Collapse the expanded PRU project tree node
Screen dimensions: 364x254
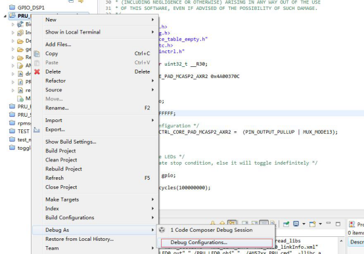point(5,16)
